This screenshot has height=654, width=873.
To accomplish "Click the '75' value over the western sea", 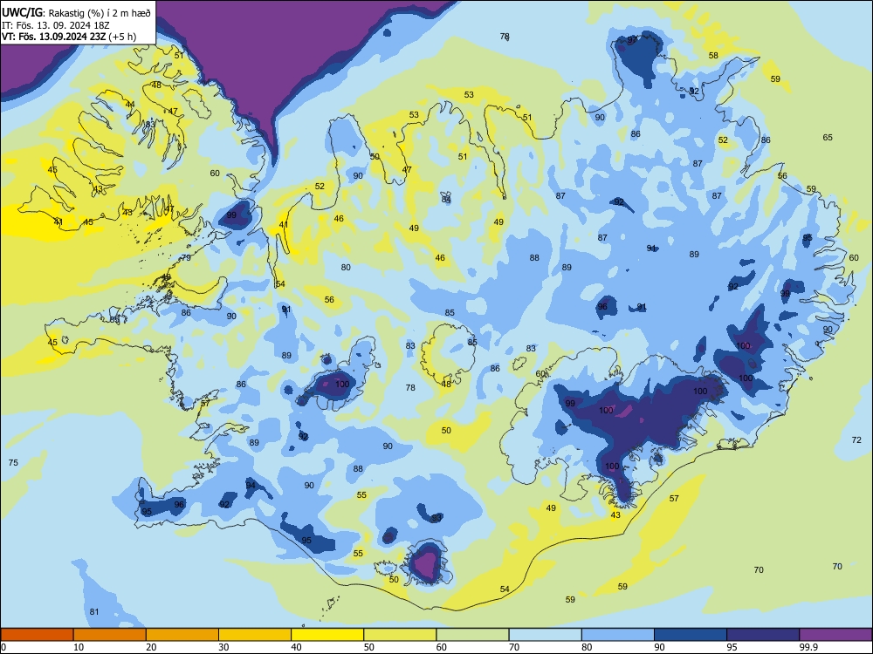I will (x=13, y=463).
